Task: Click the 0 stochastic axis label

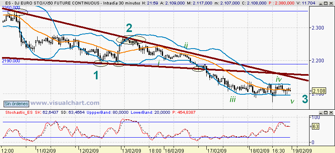Action: point(312,142)
